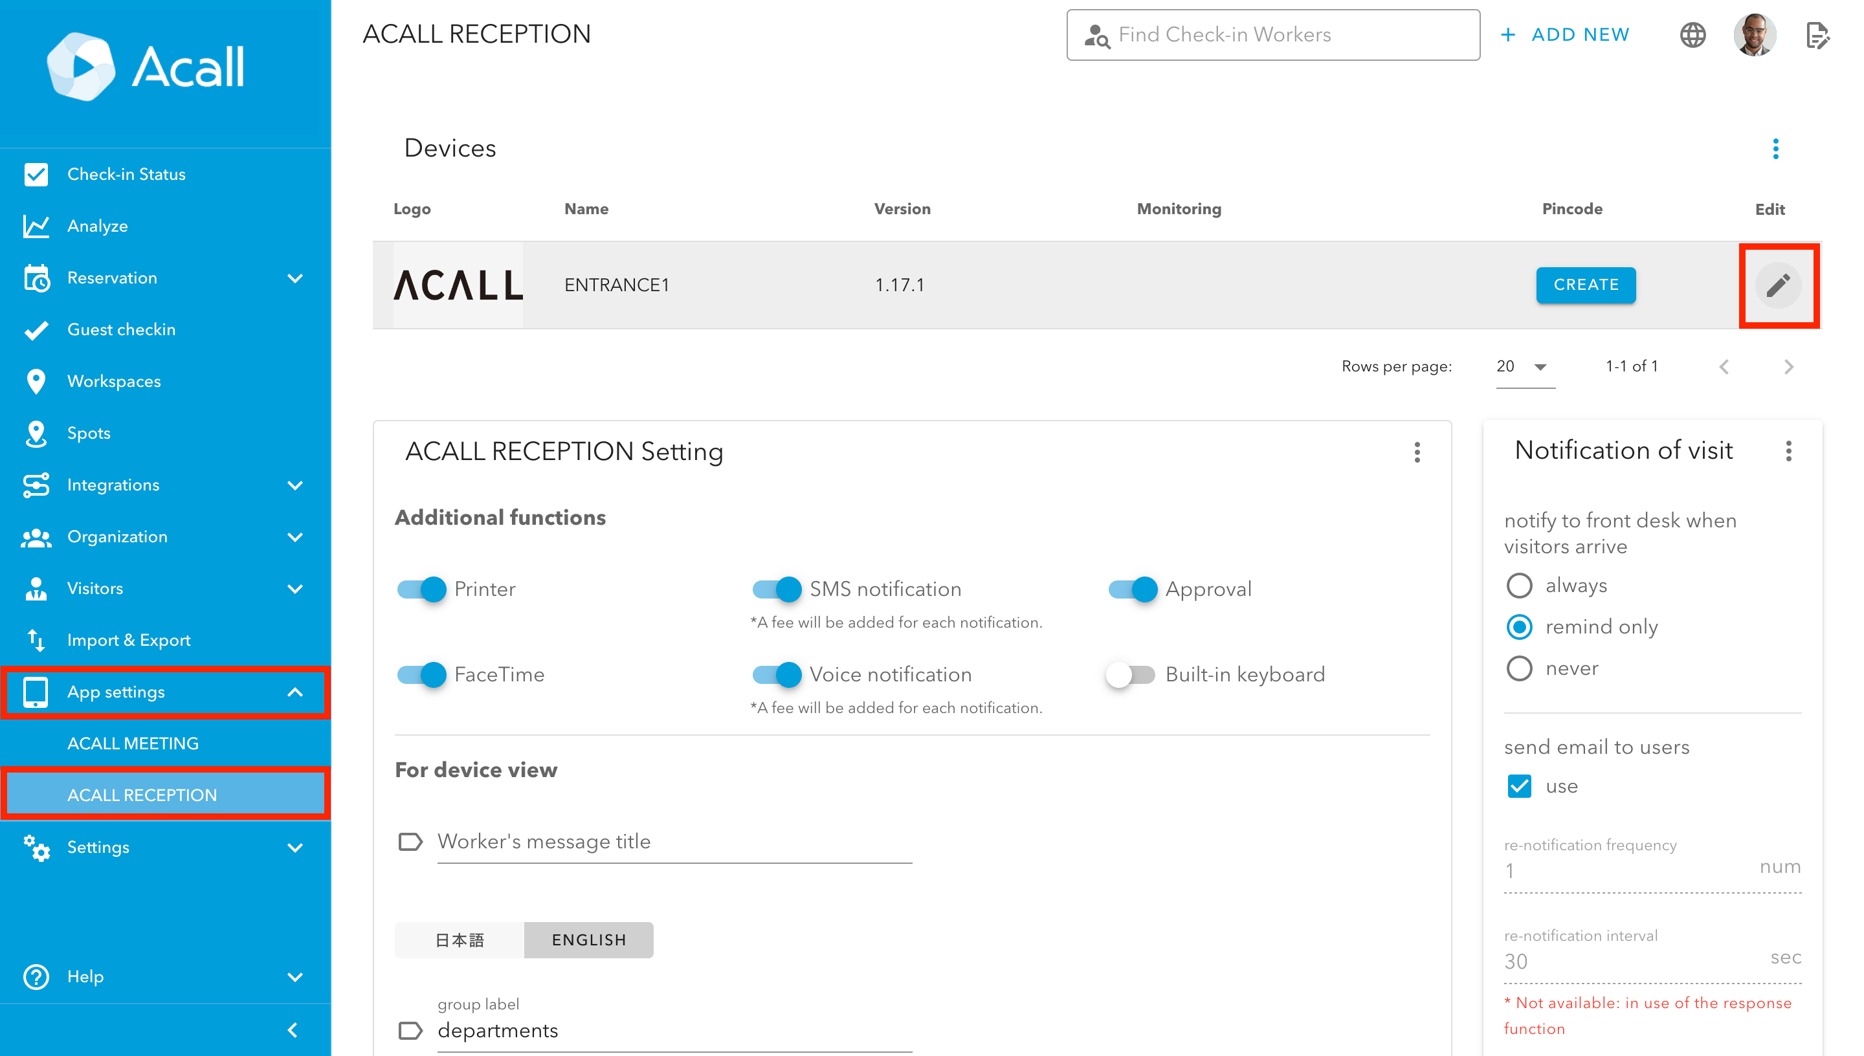Create a pincode for ENTRANCE1
The image size is (1864, 1056).
1586,285
